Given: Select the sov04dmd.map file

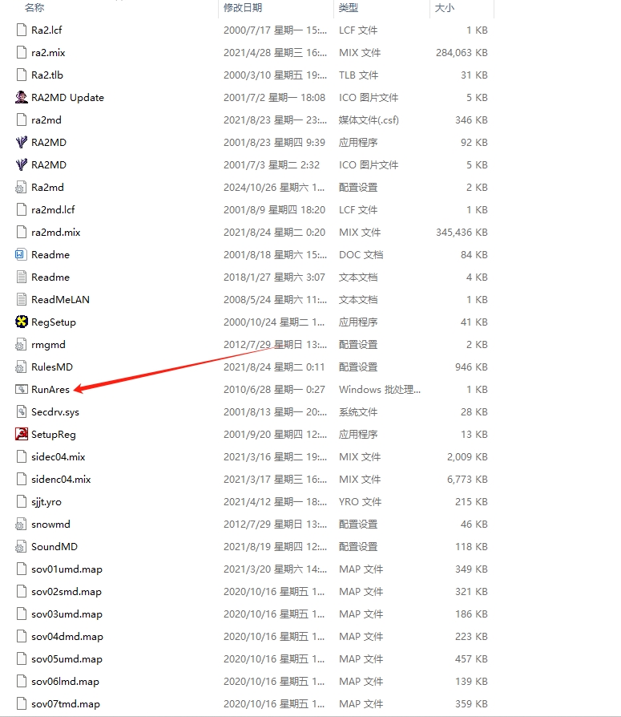Looking at the screenshot, I should 67,636.
